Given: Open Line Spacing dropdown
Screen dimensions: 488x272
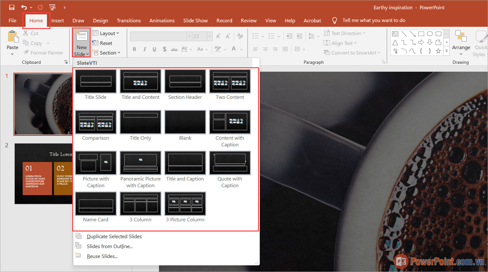Looking at the screenshot, I should tap(314, 36).
